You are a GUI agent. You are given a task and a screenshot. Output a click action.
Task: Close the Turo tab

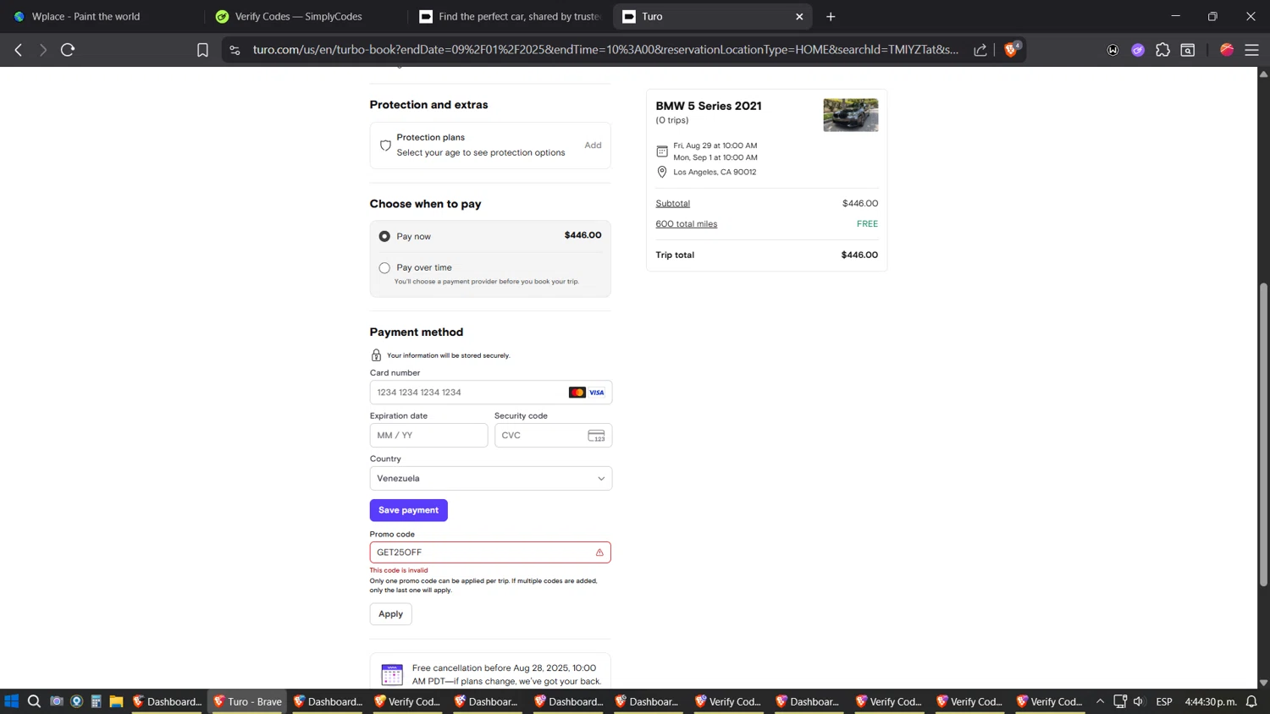pyautogui.click(x=799, y=16)
